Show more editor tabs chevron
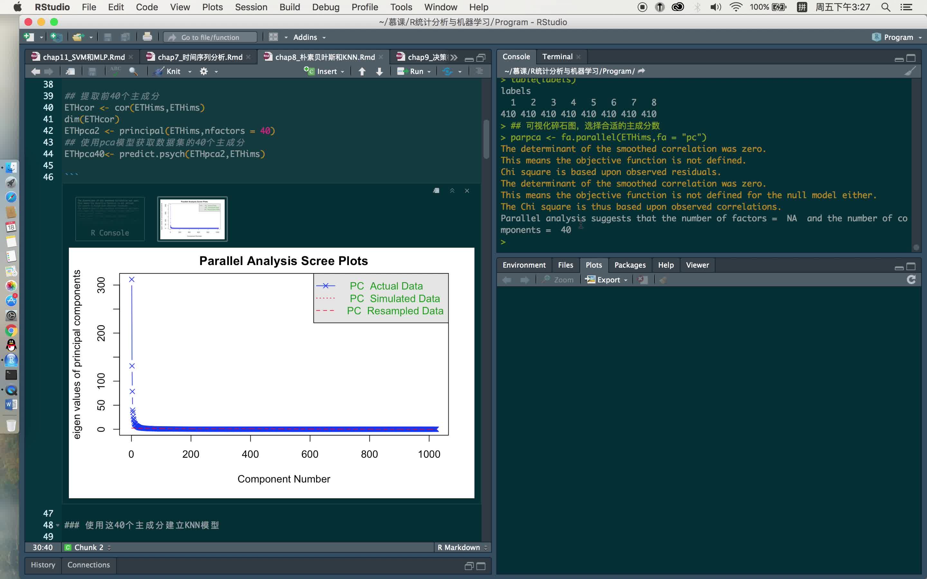Viewport: 927px width, 579px height. (454, 58)
